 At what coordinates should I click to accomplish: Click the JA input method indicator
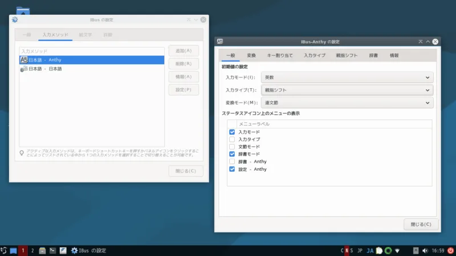click(x=370, y=250)
